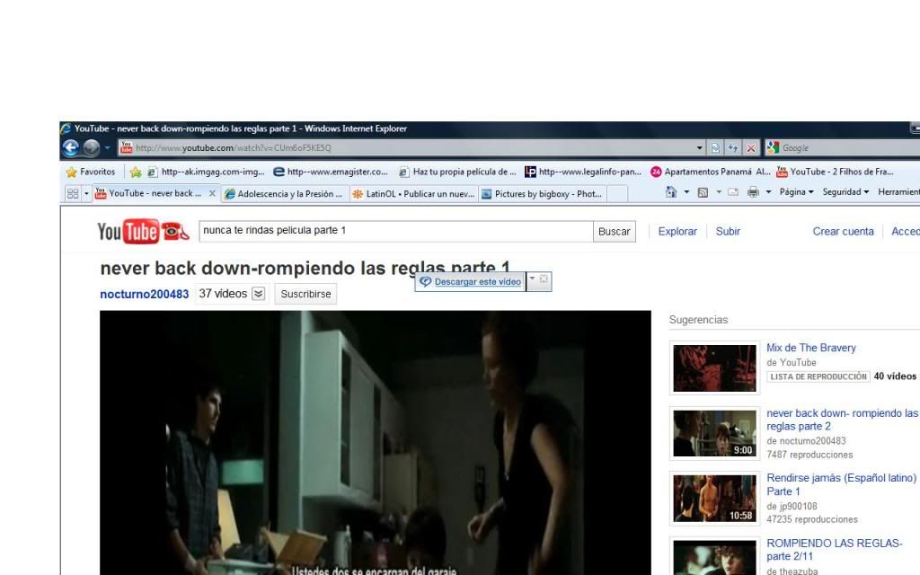Open the feeds dropdown arrow

point(718,192)
